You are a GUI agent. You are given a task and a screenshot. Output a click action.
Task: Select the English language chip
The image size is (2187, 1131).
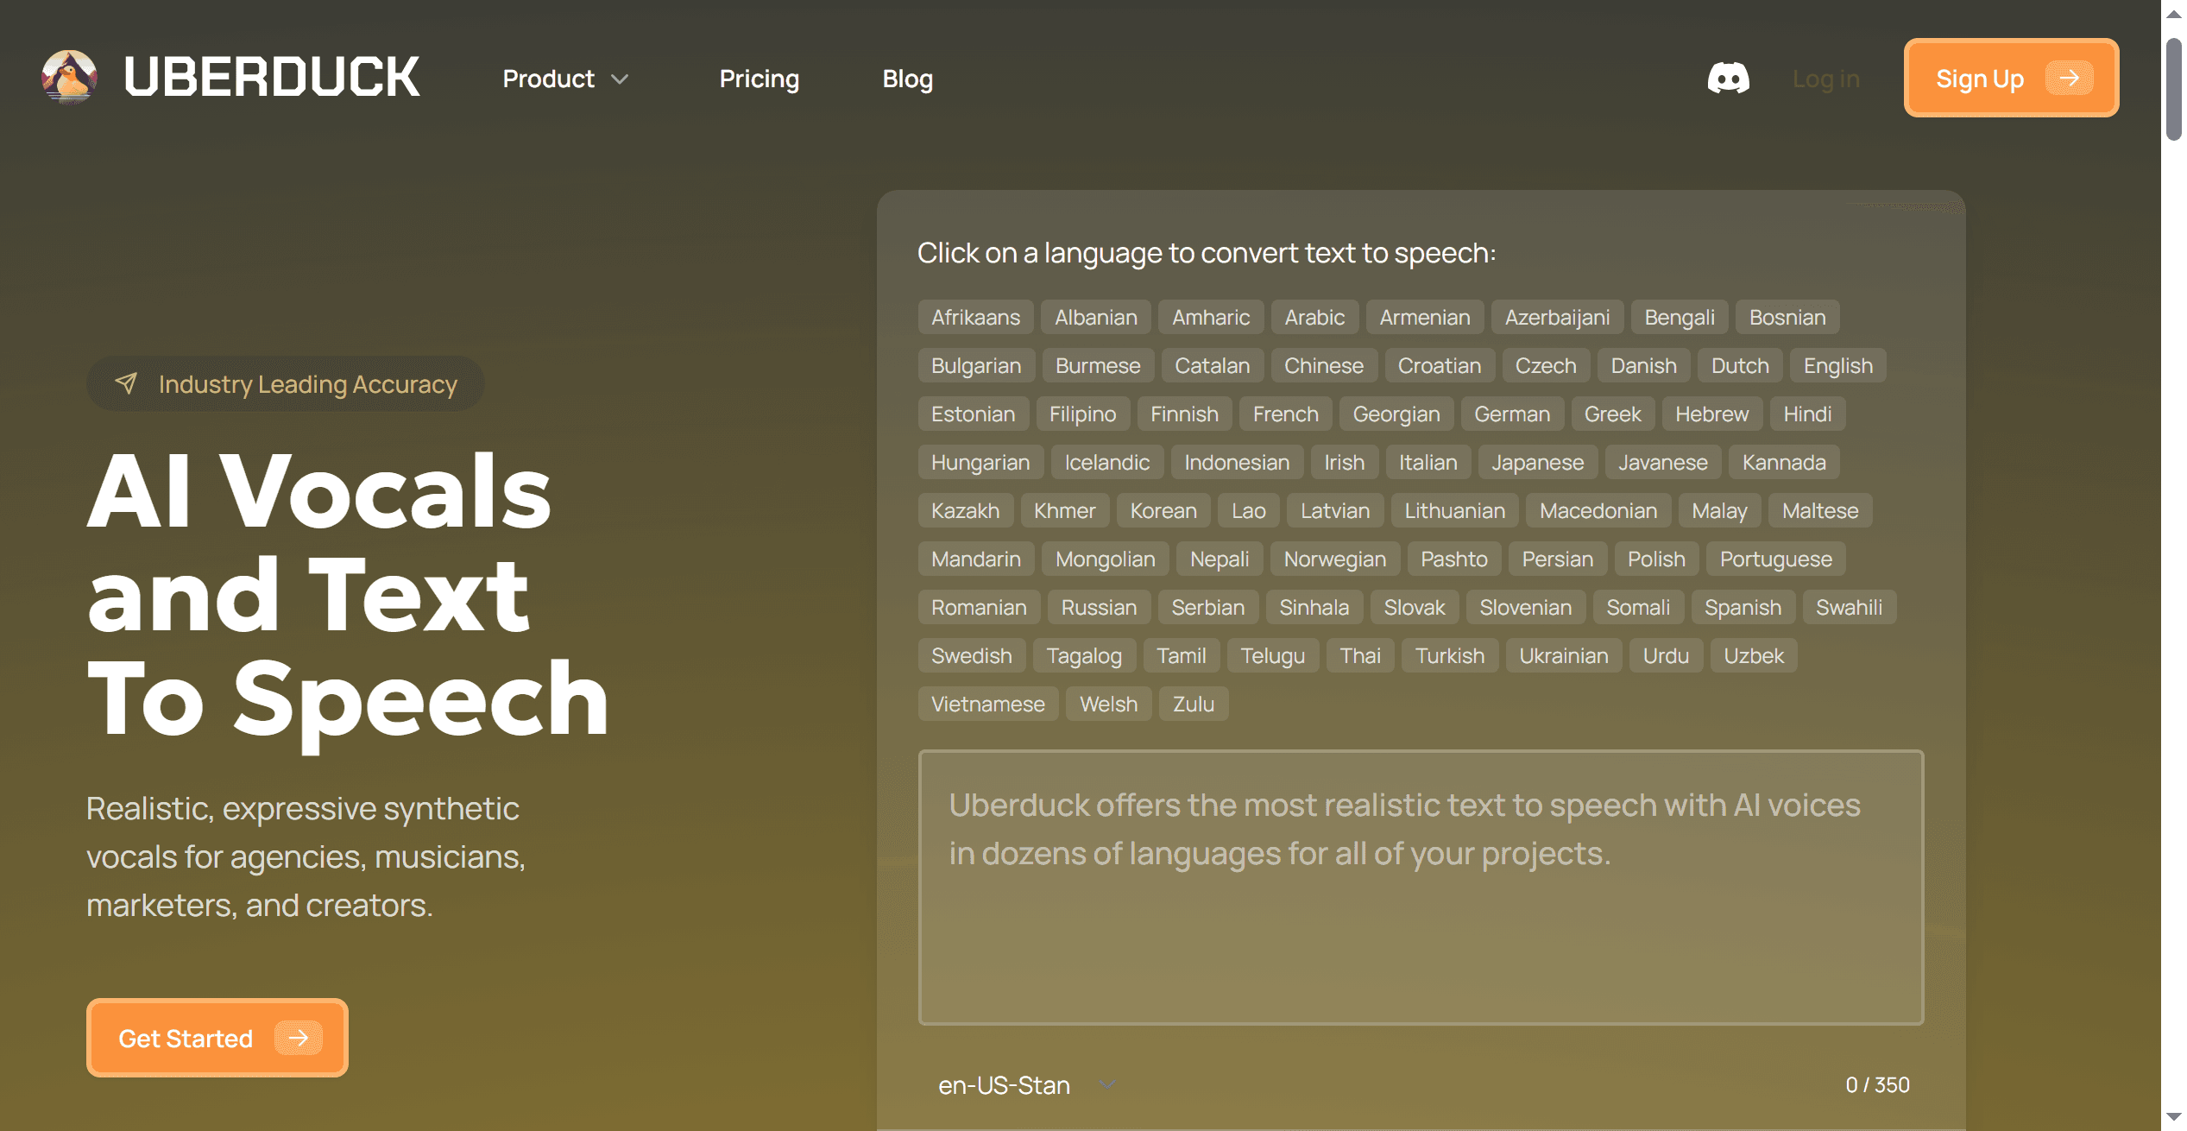point(1837,366)
